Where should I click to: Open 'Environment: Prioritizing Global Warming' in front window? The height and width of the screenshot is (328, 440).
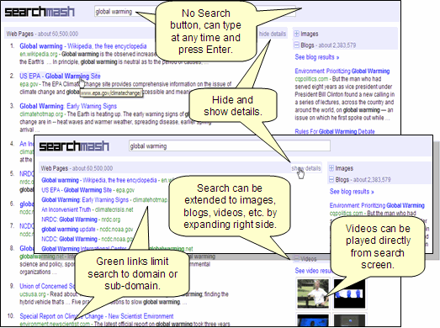377,205
